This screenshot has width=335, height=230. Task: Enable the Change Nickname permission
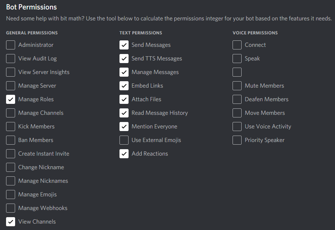pyautogui.click(x=10, y=167)
